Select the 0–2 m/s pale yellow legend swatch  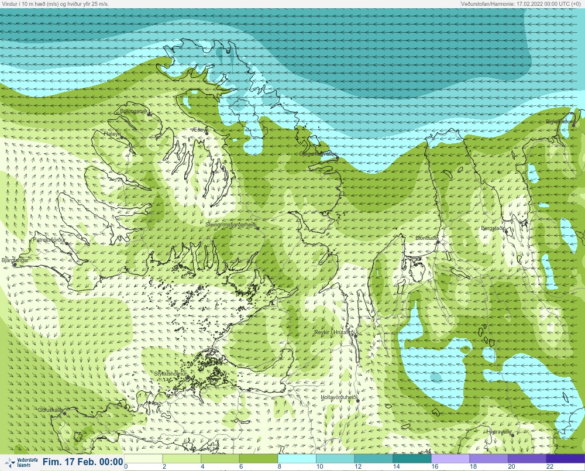(x=143, y=458)
